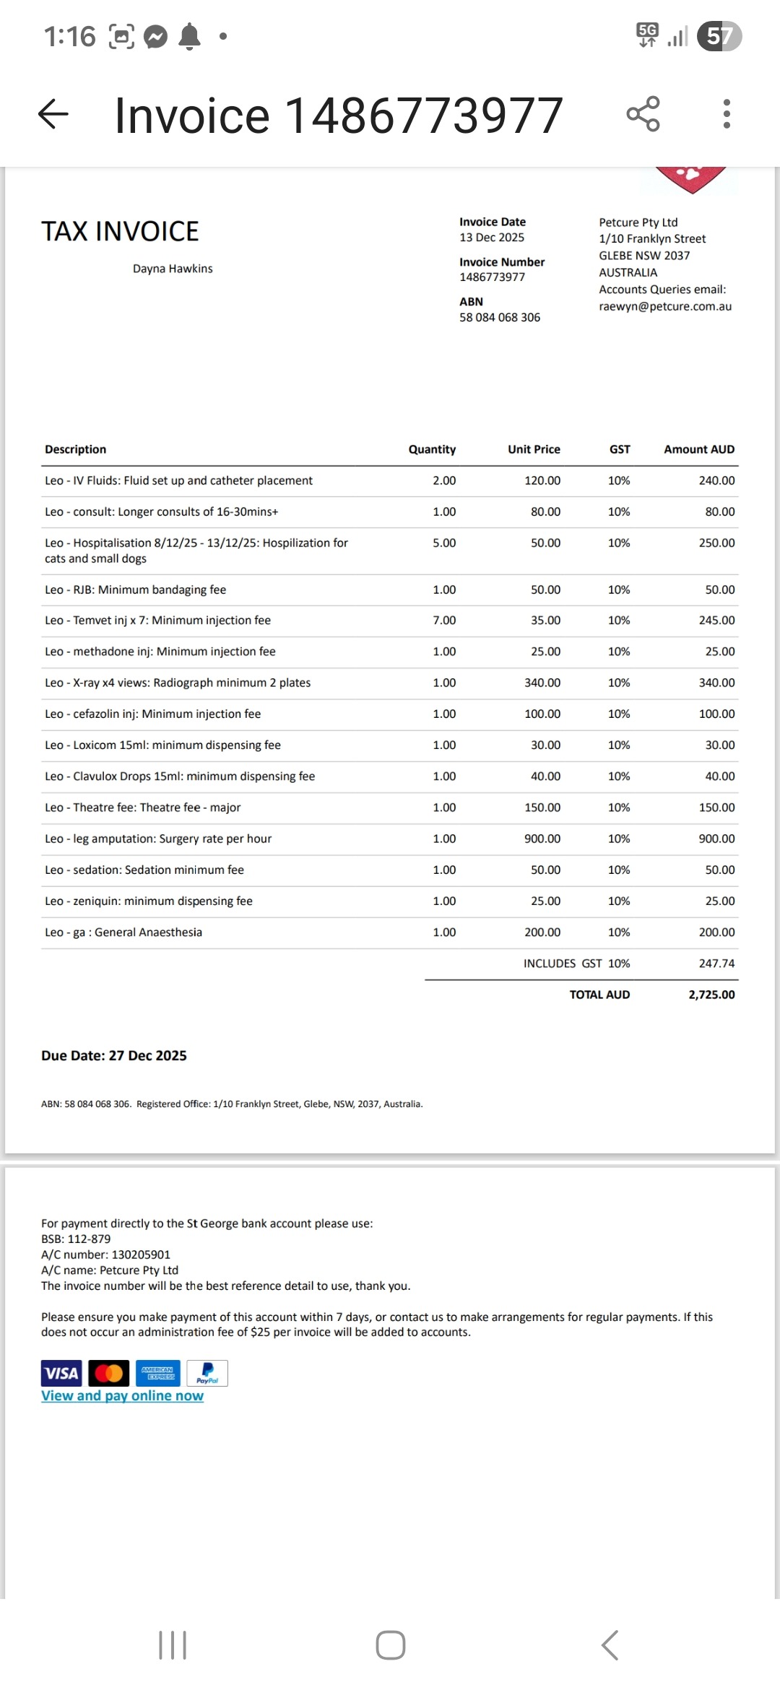This screenshot has height=1690, width=780.
Task: Tap the TOTAL AUD amount 2,725.00
Action: tap(711, 994)
